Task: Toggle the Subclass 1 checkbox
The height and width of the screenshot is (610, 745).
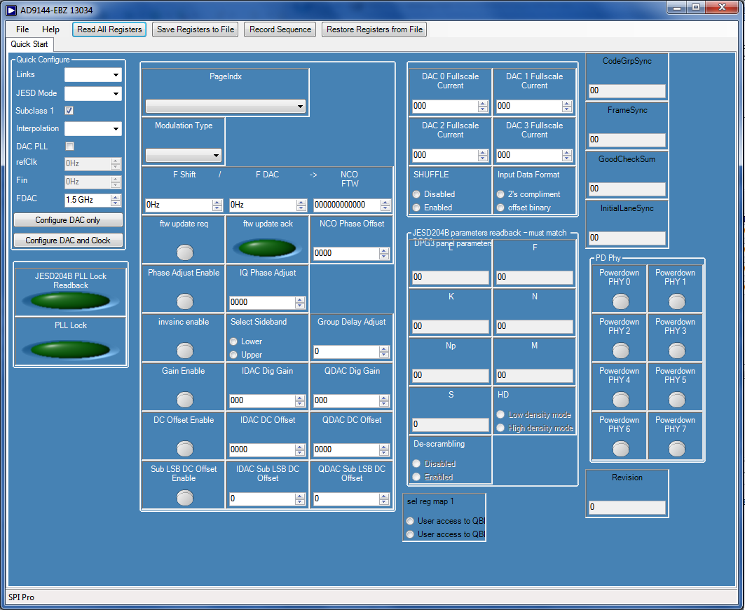Action: click(x=69, y=110)
